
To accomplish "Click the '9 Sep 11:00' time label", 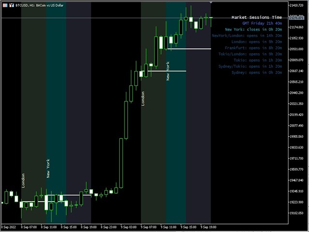I will point(169,227).
